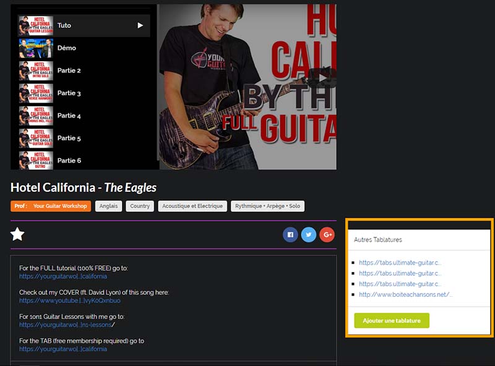Open YouTube cover link
The width and height of the screenshot is (495, 366).
pyautogui.click(x=70, y=300)
